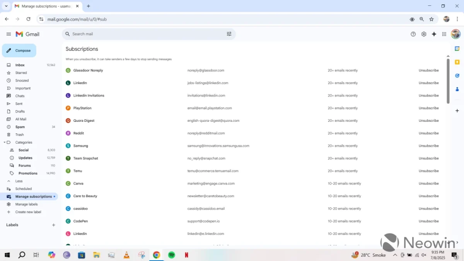Open the Gmail Support help icon
The image size is (464, 261).
tap(413, 34)
